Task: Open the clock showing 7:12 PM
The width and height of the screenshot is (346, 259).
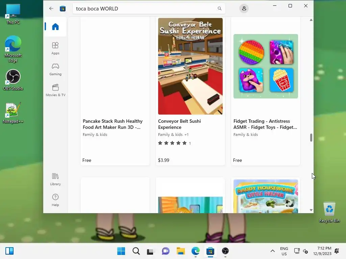Action: [322, 251]
